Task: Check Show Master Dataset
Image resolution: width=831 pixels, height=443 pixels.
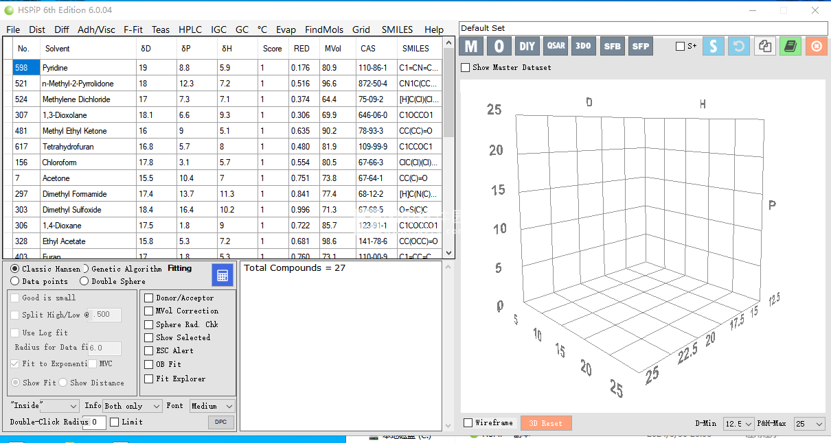Action: click(466, 67)
